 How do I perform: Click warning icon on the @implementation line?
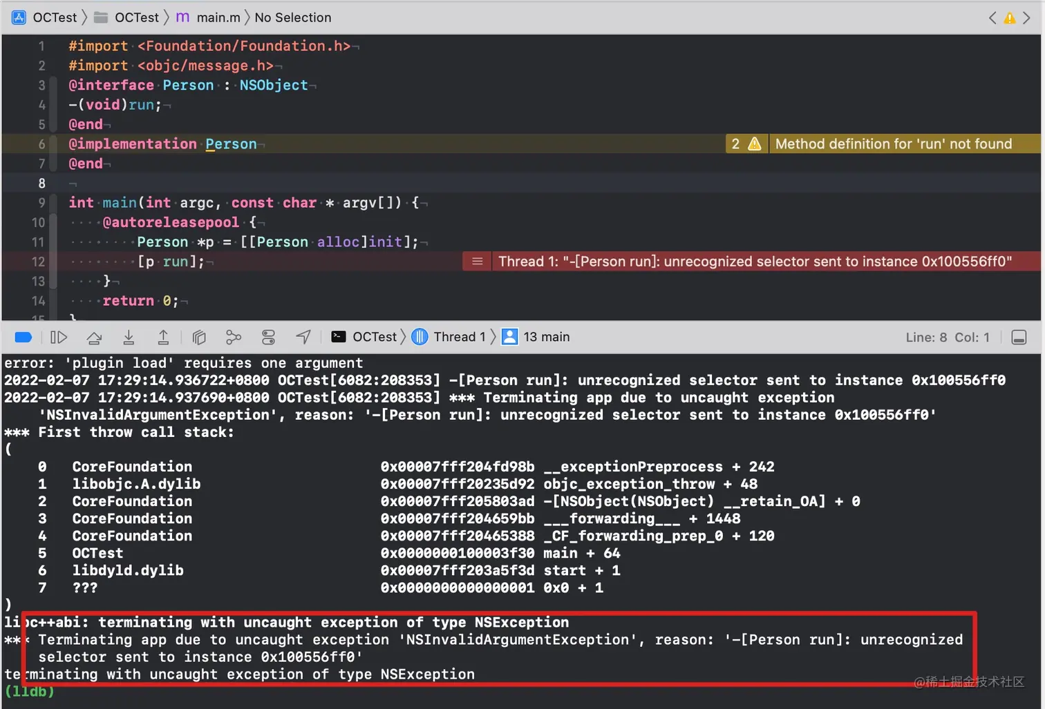(x=755, y=144)
